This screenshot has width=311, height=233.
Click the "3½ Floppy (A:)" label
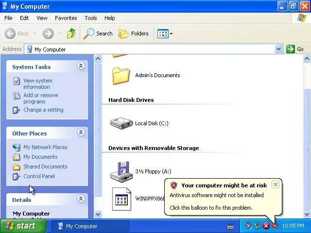[x=153, y=171]
